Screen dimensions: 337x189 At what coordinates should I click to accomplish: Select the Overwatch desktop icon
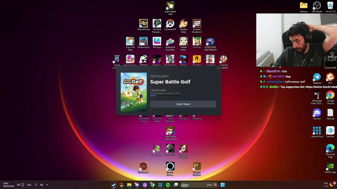click(x=170, y=25)
